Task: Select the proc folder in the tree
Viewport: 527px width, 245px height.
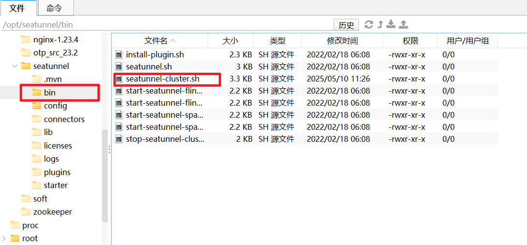Action: pos(30,225)
